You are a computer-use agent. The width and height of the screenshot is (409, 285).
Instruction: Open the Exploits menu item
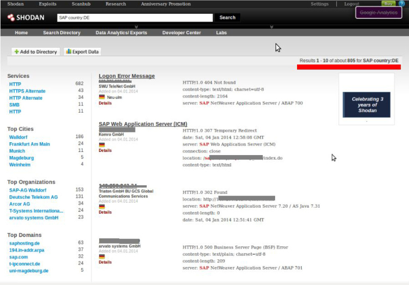48,4
